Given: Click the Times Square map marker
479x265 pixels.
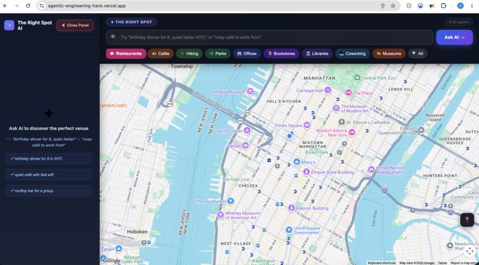Looking at the screenshot, I should pyautogui.click(x=307, y=125).
